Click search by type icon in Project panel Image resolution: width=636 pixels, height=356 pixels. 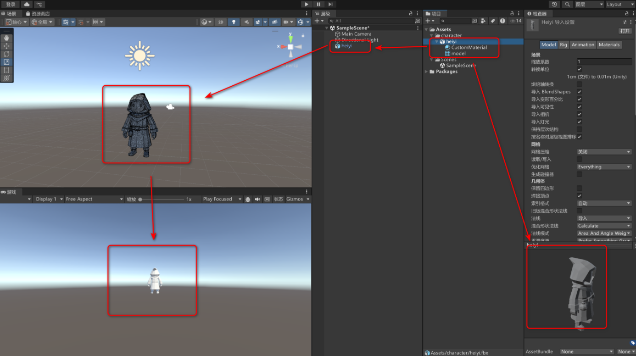coord(484,21)
